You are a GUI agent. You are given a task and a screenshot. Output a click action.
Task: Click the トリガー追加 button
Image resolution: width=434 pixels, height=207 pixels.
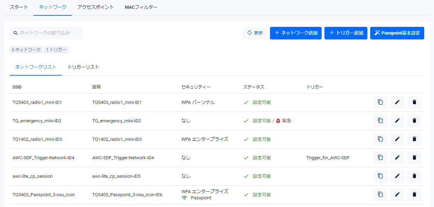345,33
